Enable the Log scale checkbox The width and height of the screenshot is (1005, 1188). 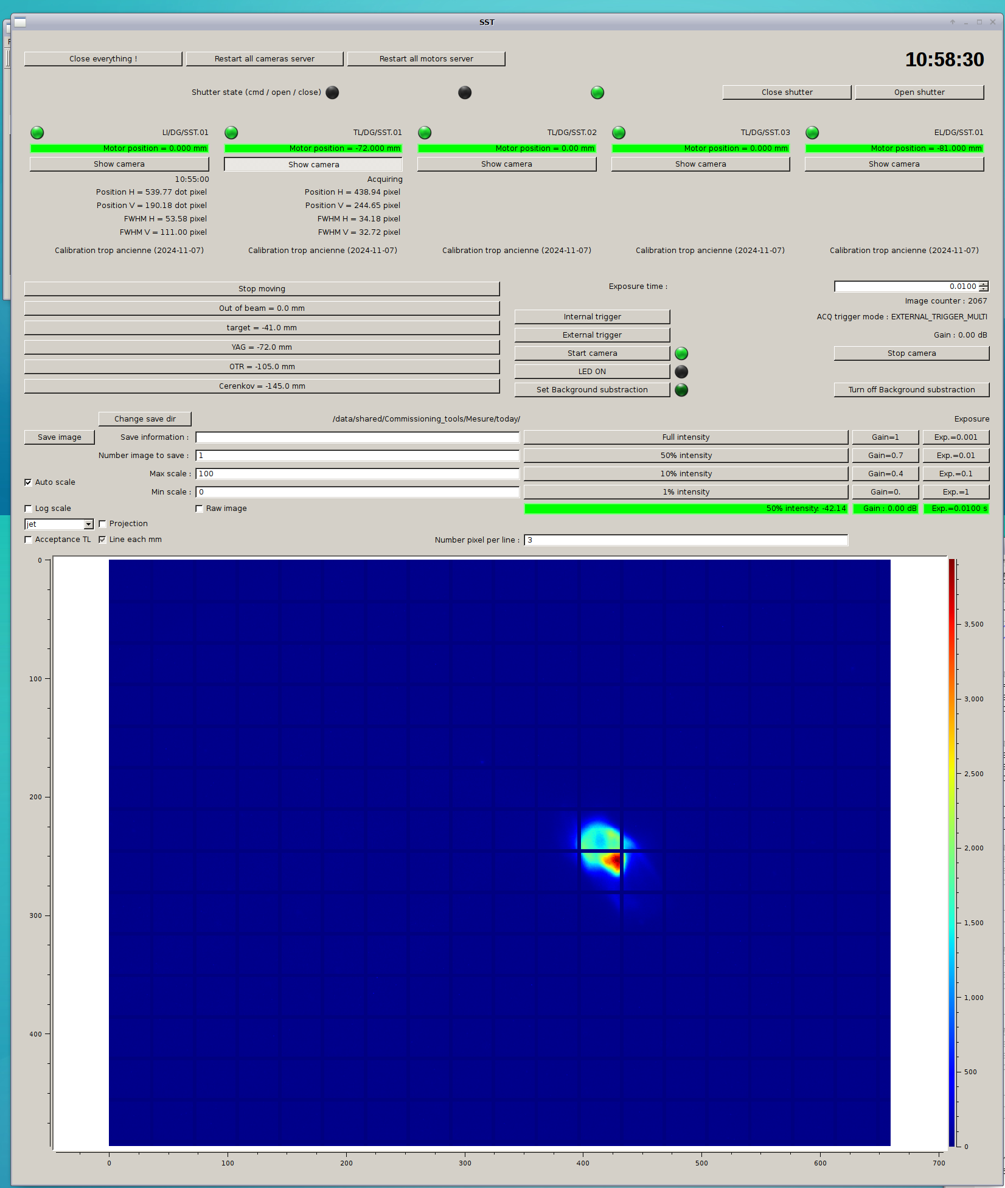click(x=28, y=509)
